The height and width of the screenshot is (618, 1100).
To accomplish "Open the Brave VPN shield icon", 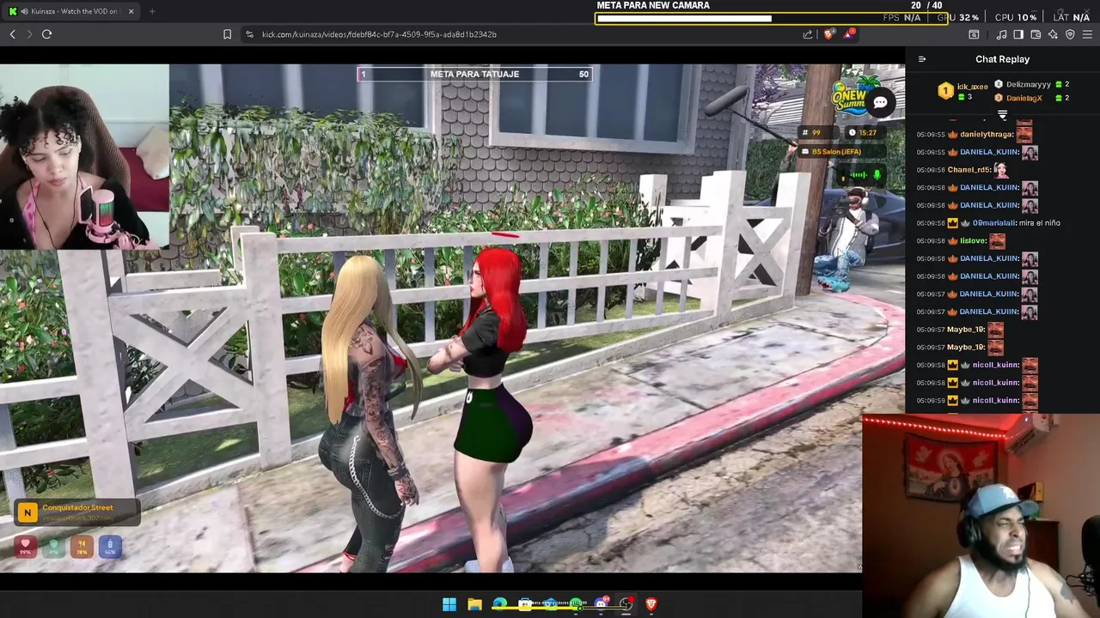I will coord(1070,34).
